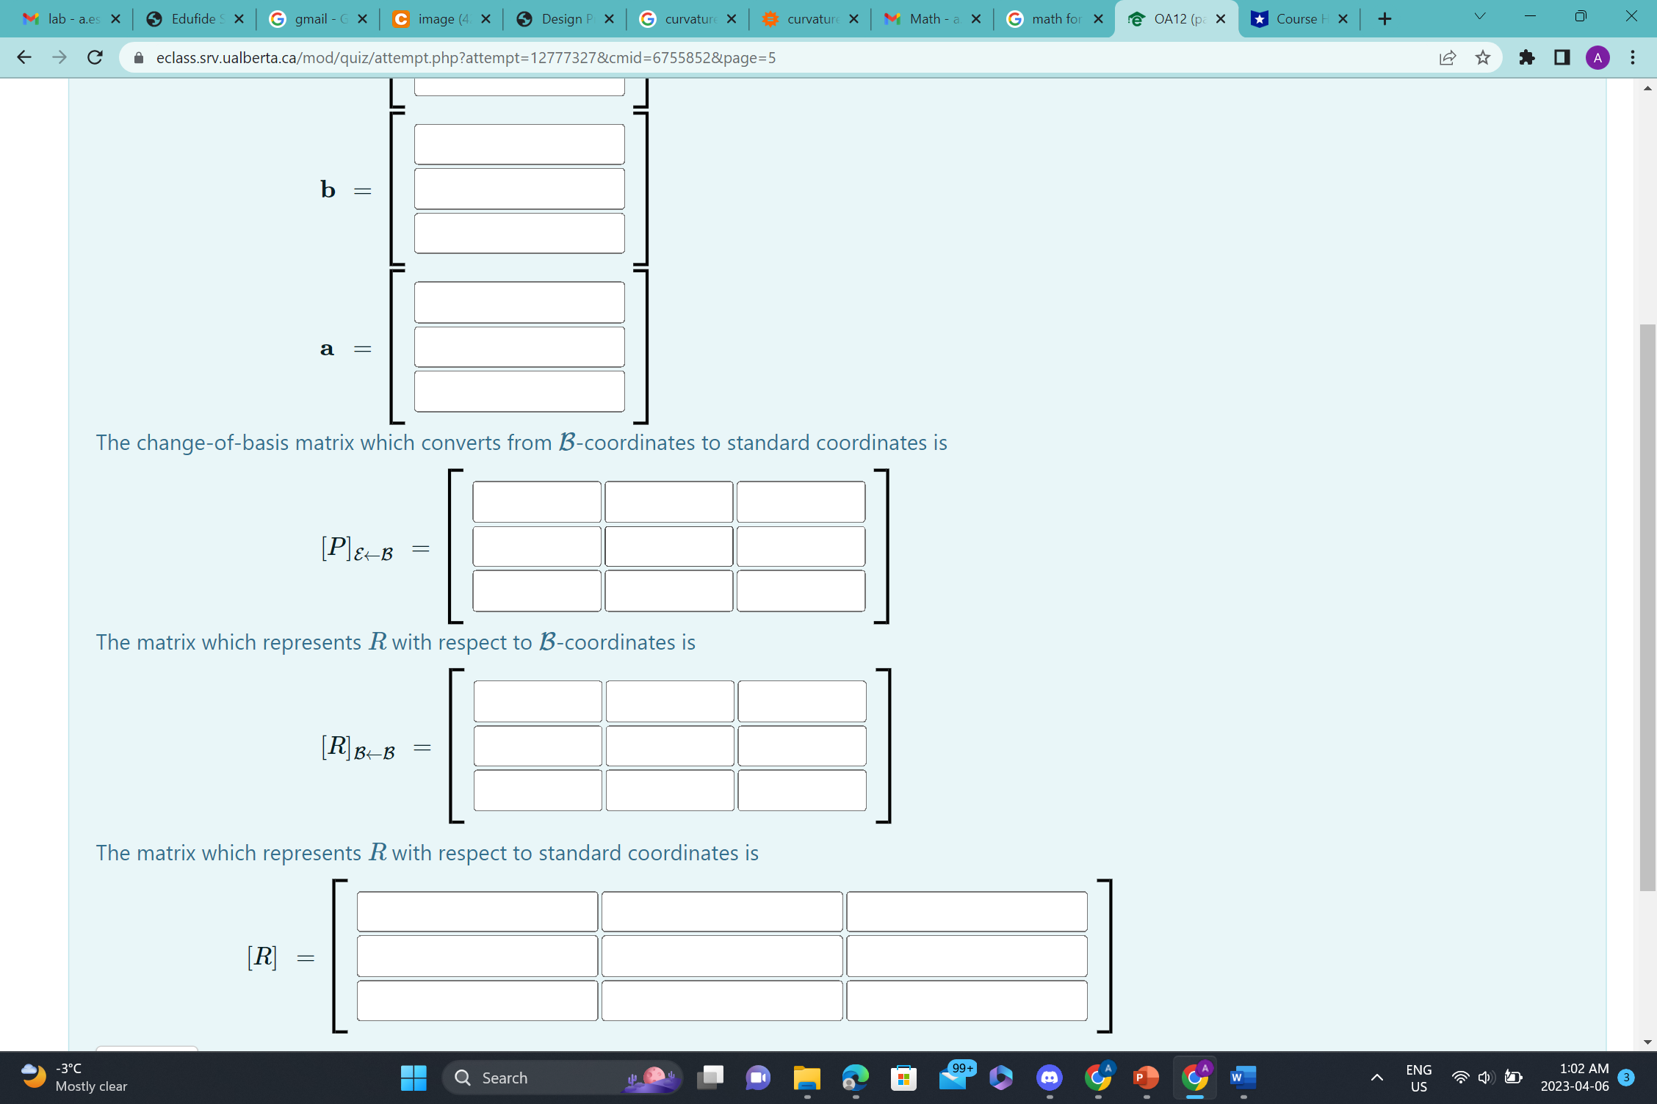
Task: Open the profile avatar menu
Action: 1598,57
